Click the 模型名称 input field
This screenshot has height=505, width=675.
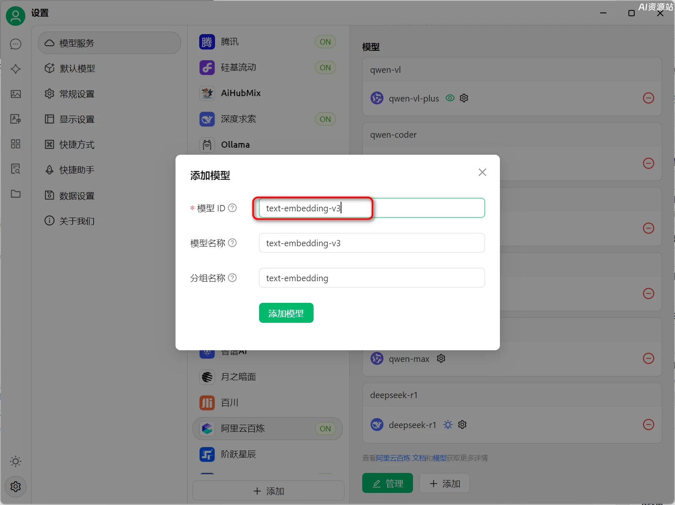click(x=371, y=243)
